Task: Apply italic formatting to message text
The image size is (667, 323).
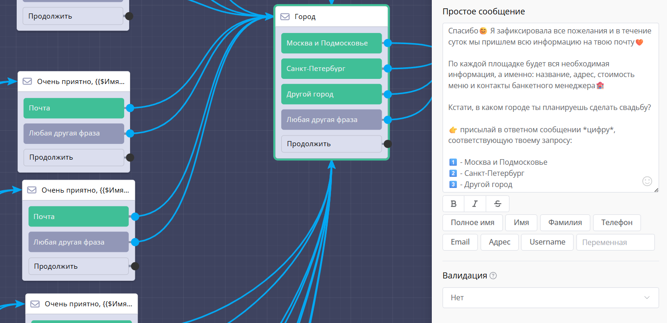Action: click(475, 204)
